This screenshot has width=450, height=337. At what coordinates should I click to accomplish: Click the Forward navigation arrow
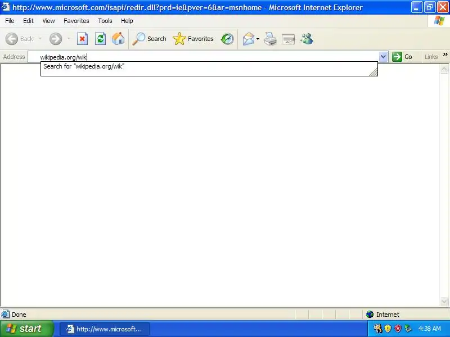(x=56, y=39)
